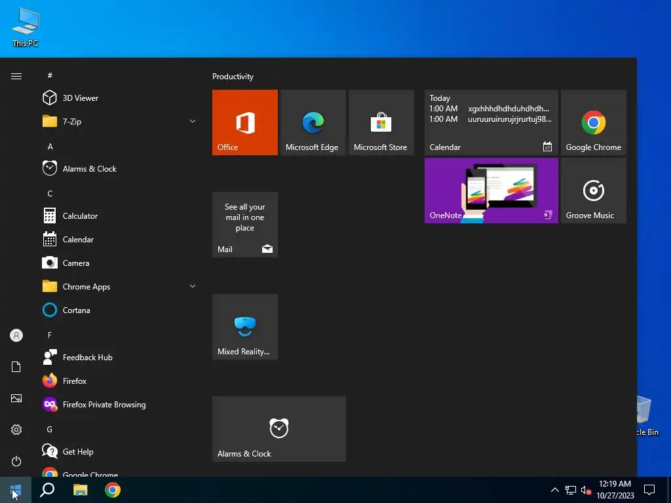The height and width of the screenshot is (503, 671).
Task: Open Firefox Private Browsing
Action: coord(119,405)
